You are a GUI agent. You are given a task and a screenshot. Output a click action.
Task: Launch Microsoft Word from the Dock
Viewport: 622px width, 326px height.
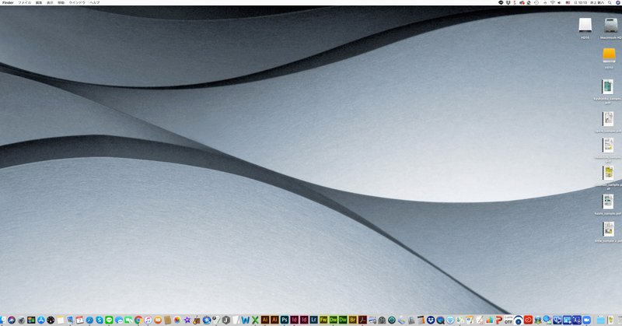coord(245,320)
